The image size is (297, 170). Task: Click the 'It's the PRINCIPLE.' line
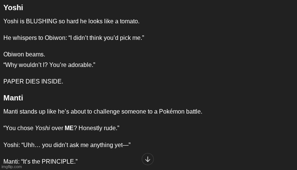pyautogui.click(x=41, y=161)
